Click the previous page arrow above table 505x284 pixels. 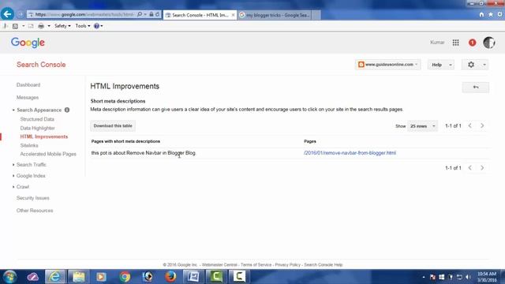470,125
